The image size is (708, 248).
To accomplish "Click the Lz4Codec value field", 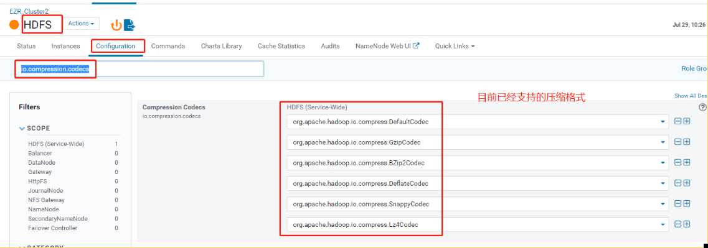I will point(478,224).
